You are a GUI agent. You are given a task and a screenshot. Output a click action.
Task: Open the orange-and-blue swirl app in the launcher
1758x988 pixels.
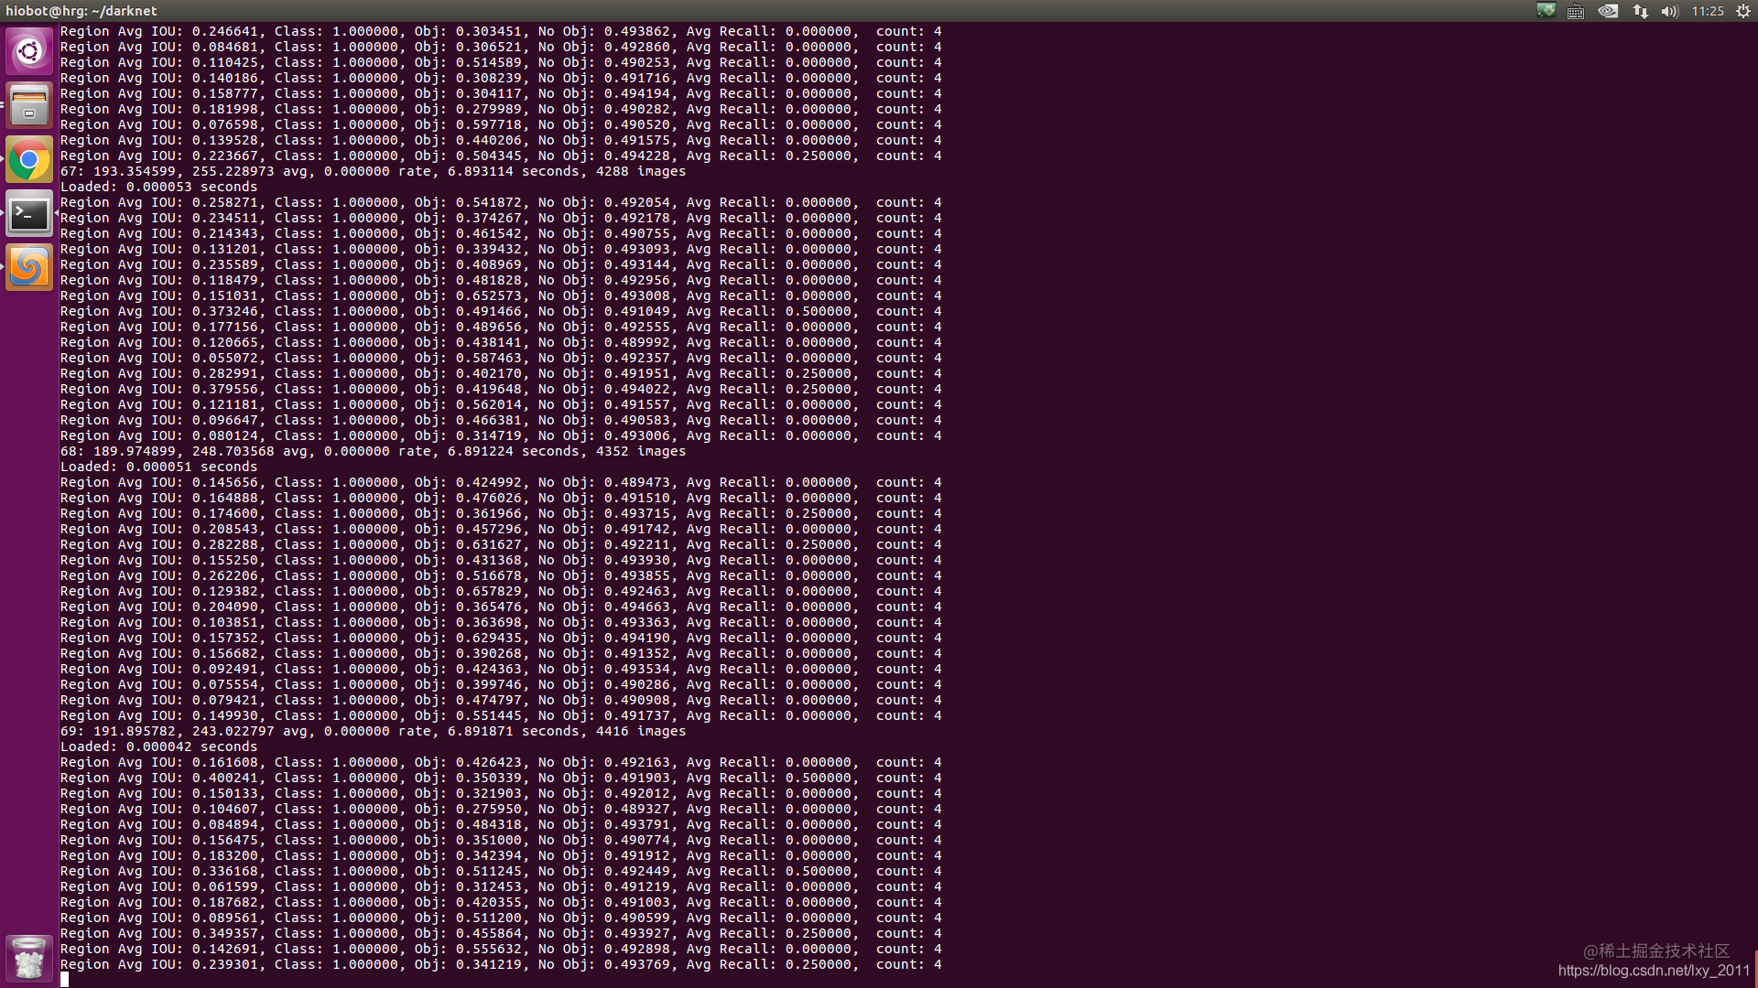click(x=29, y=268)
